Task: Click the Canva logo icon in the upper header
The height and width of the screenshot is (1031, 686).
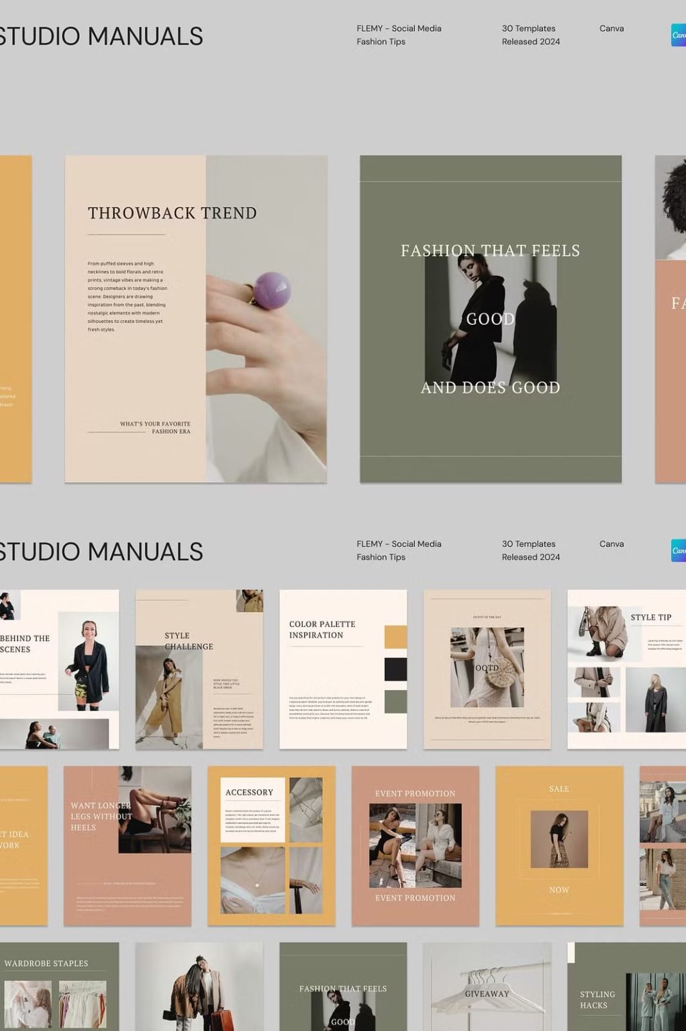Action: pos(679,35)
